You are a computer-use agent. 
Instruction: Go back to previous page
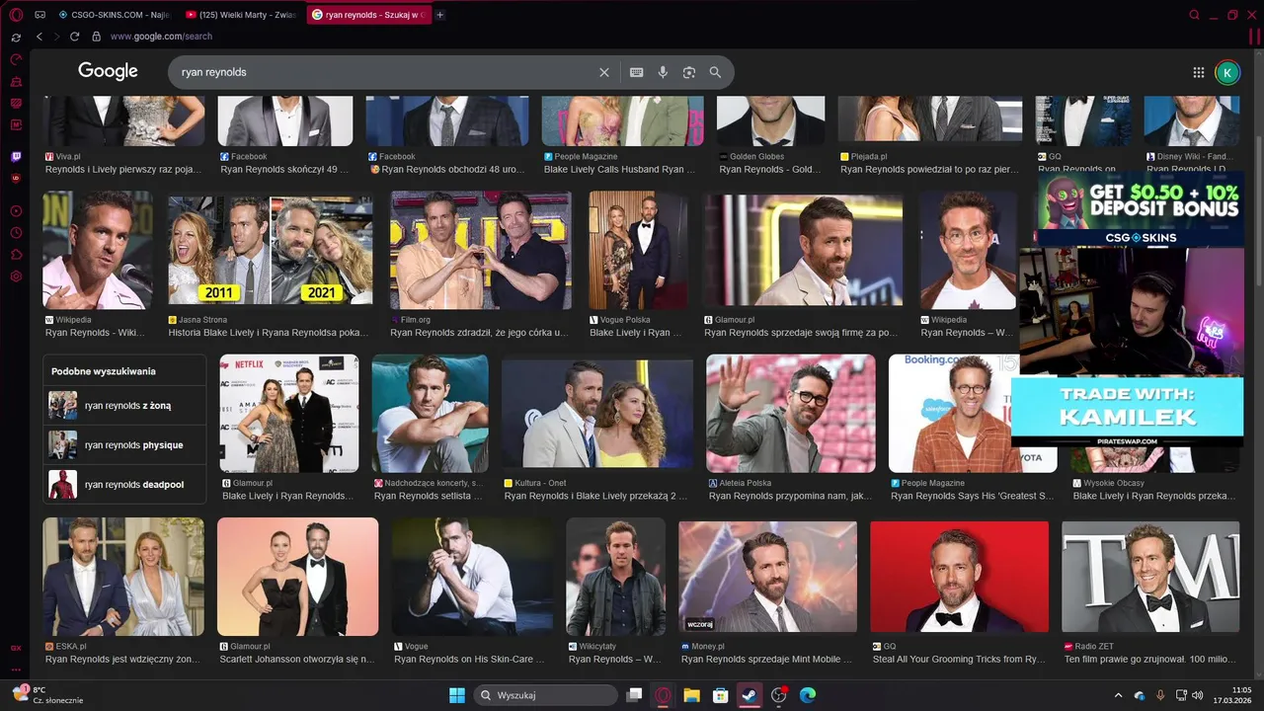coord(39,37)
